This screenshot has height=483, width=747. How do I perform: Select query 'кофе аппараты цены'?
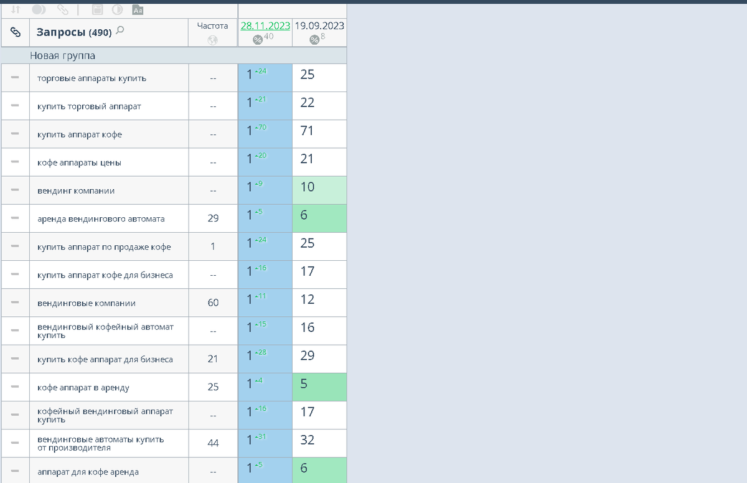pyautogui.click(x=79, y=162)
